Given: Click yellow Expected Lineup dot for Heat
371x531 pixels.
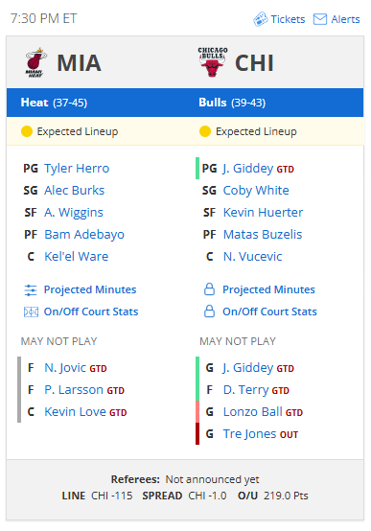Looking at the screenshot, I should click(27, 131).
